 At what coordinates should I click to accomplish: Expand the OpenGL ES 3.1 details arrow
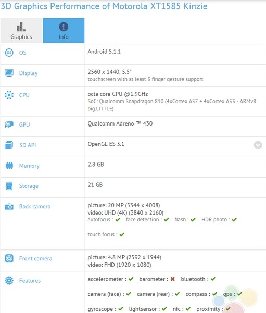(258, 145)
